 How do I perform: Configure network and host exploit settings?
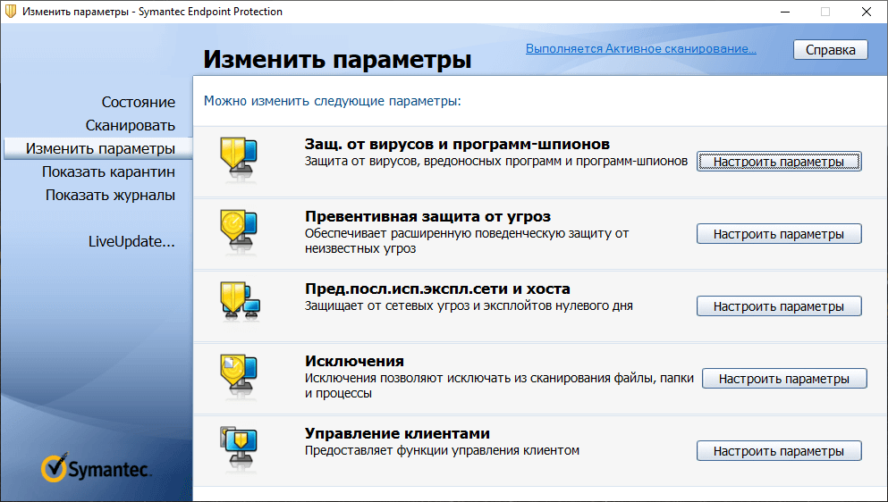coord(779,306)
